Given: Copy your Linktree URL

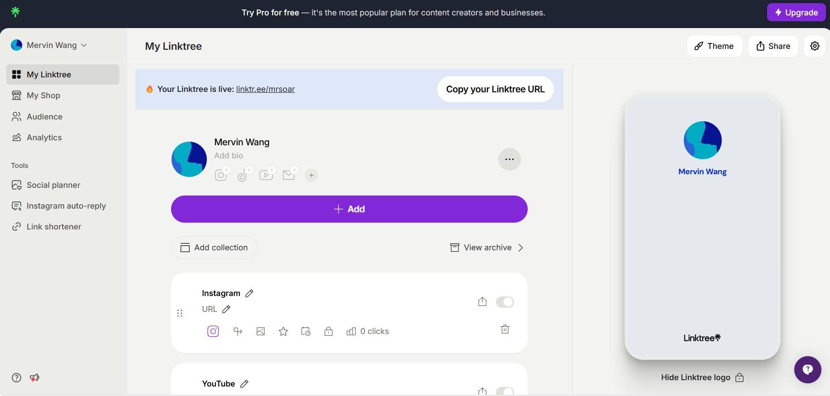Looking at the screenshot, I should (496, 89).
